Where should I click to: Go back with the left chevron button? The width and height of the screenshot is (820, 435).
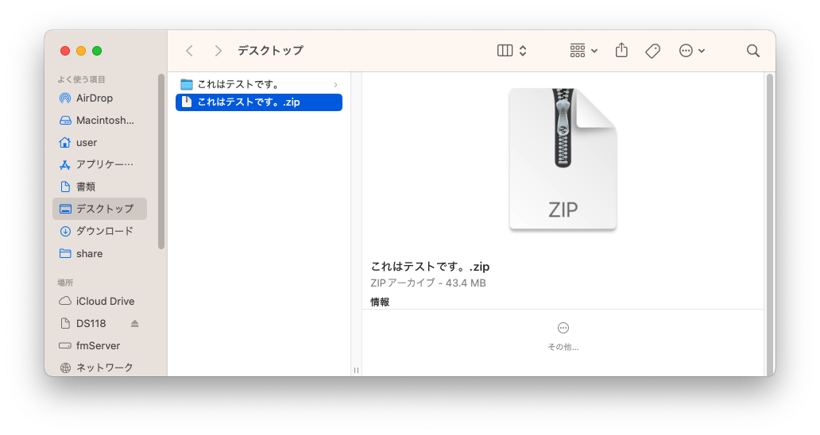coord(189,51)
